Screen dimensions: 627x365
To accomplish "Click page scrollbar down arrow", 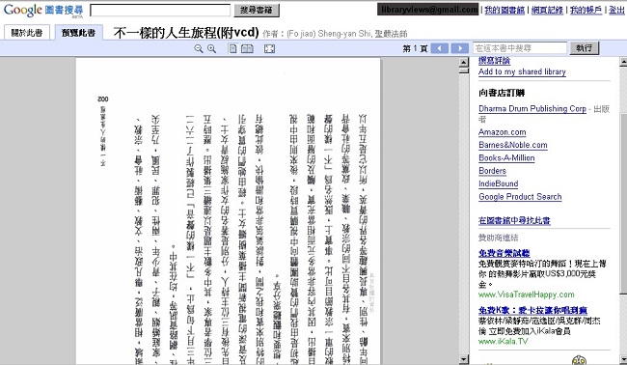I will pos(464,359).
